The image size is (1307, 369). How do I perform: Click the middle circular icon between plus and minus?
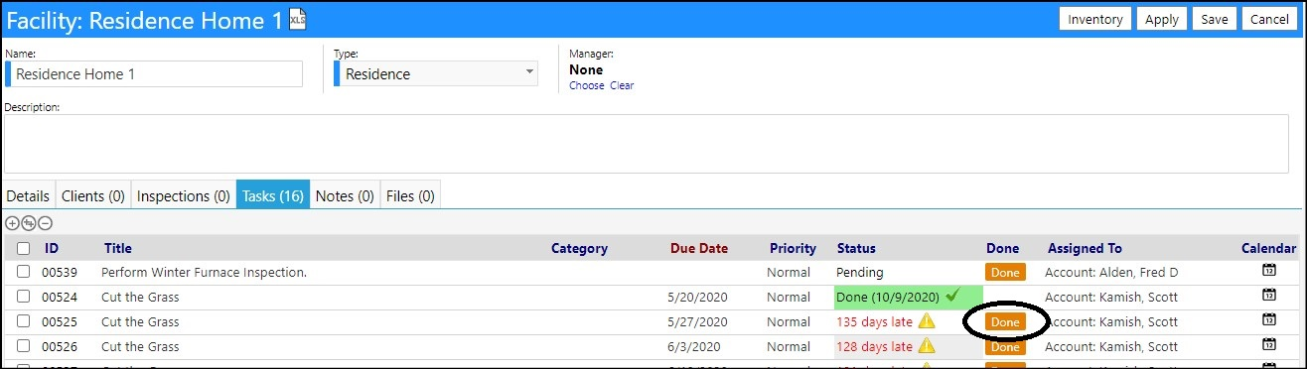point(28,224)
